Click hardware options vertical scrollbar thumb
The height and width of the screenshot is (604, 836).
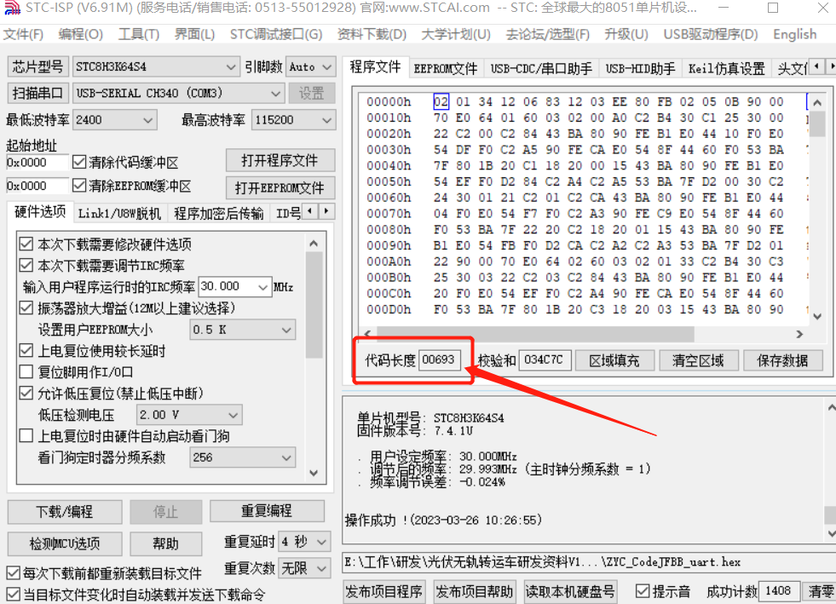coord(314,305)
